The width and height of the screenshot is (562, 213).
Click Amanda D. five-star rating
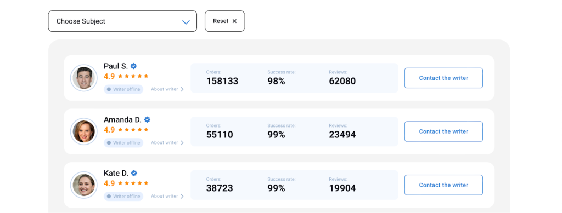point(133,130)
